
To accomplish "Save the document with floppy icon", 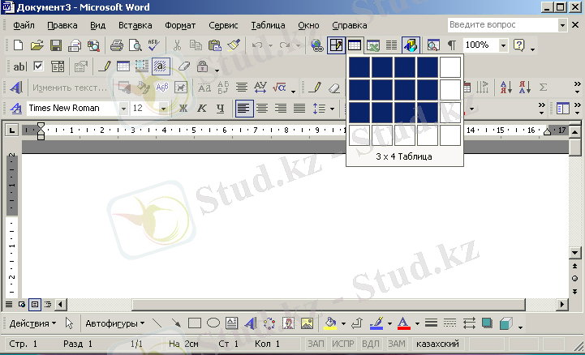I will coord(56,45).
